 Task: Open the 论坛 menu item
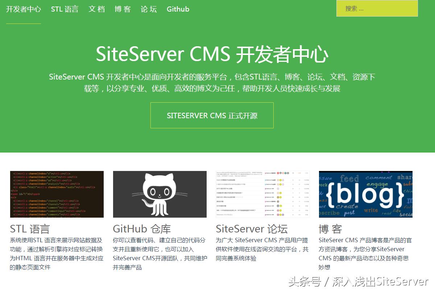pyautogui.click(x=148, y=9)
